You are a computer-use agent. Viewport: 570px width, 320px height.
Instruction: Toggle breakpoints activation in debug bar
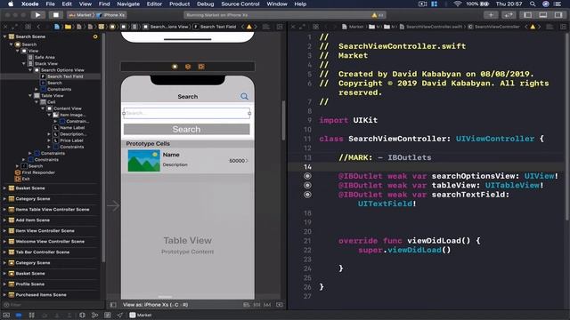pos(19,315)
